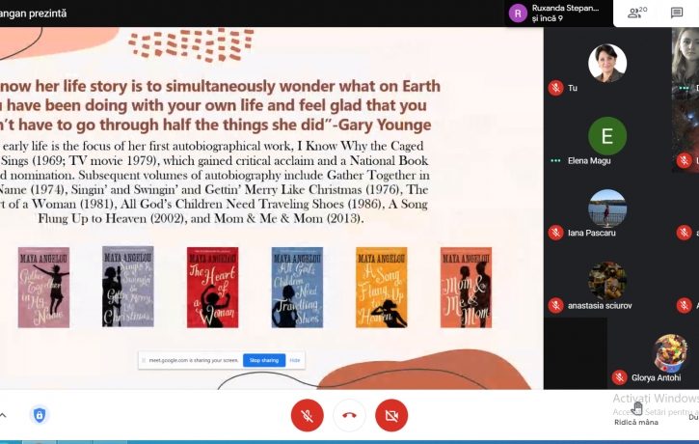Viewport: 699px width, 444px height.
Task: Raise hand with Ridică mâna
Action: click(x=636, y=414)
